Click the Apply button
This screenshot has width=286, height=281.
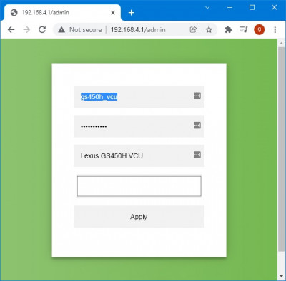[139, 217]
